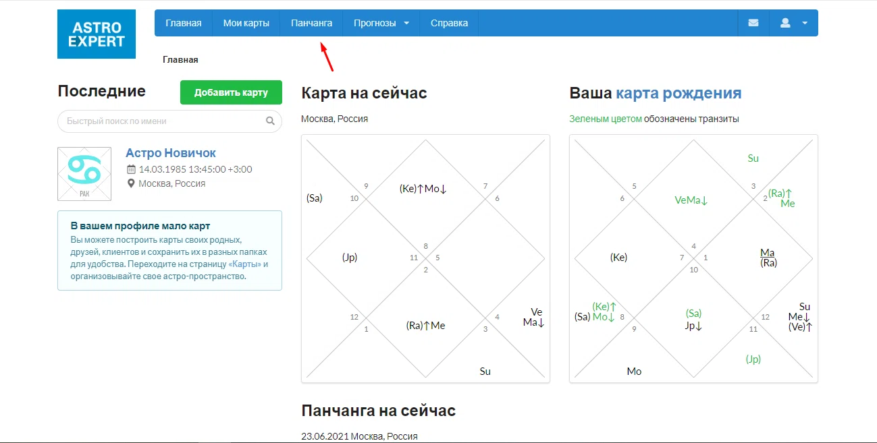Switch to the Панчанга page
This screenshot has width=877, height=443.
tap(311, 23)
